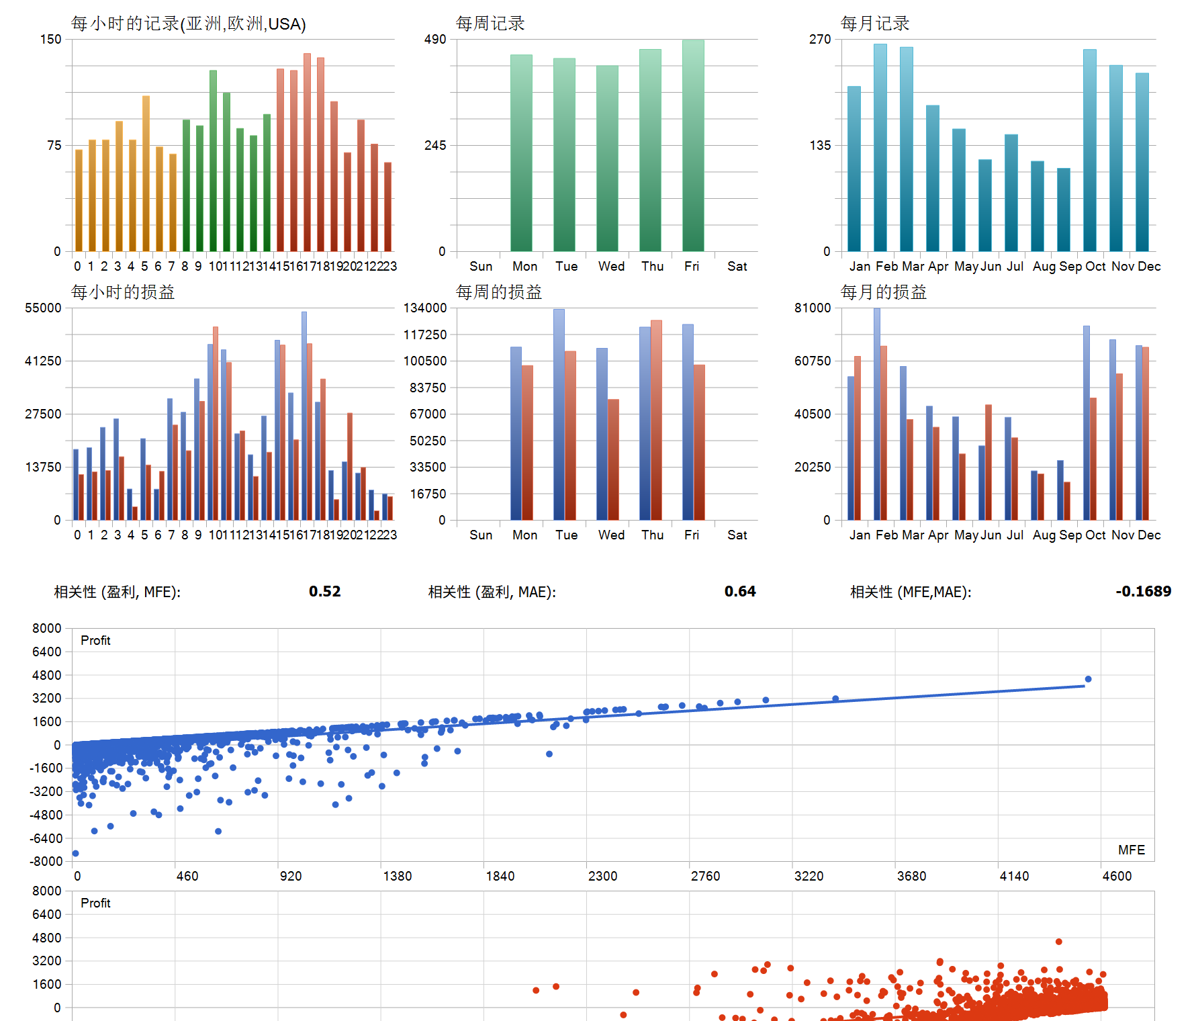Click the 每周记录 chart title

490,24
